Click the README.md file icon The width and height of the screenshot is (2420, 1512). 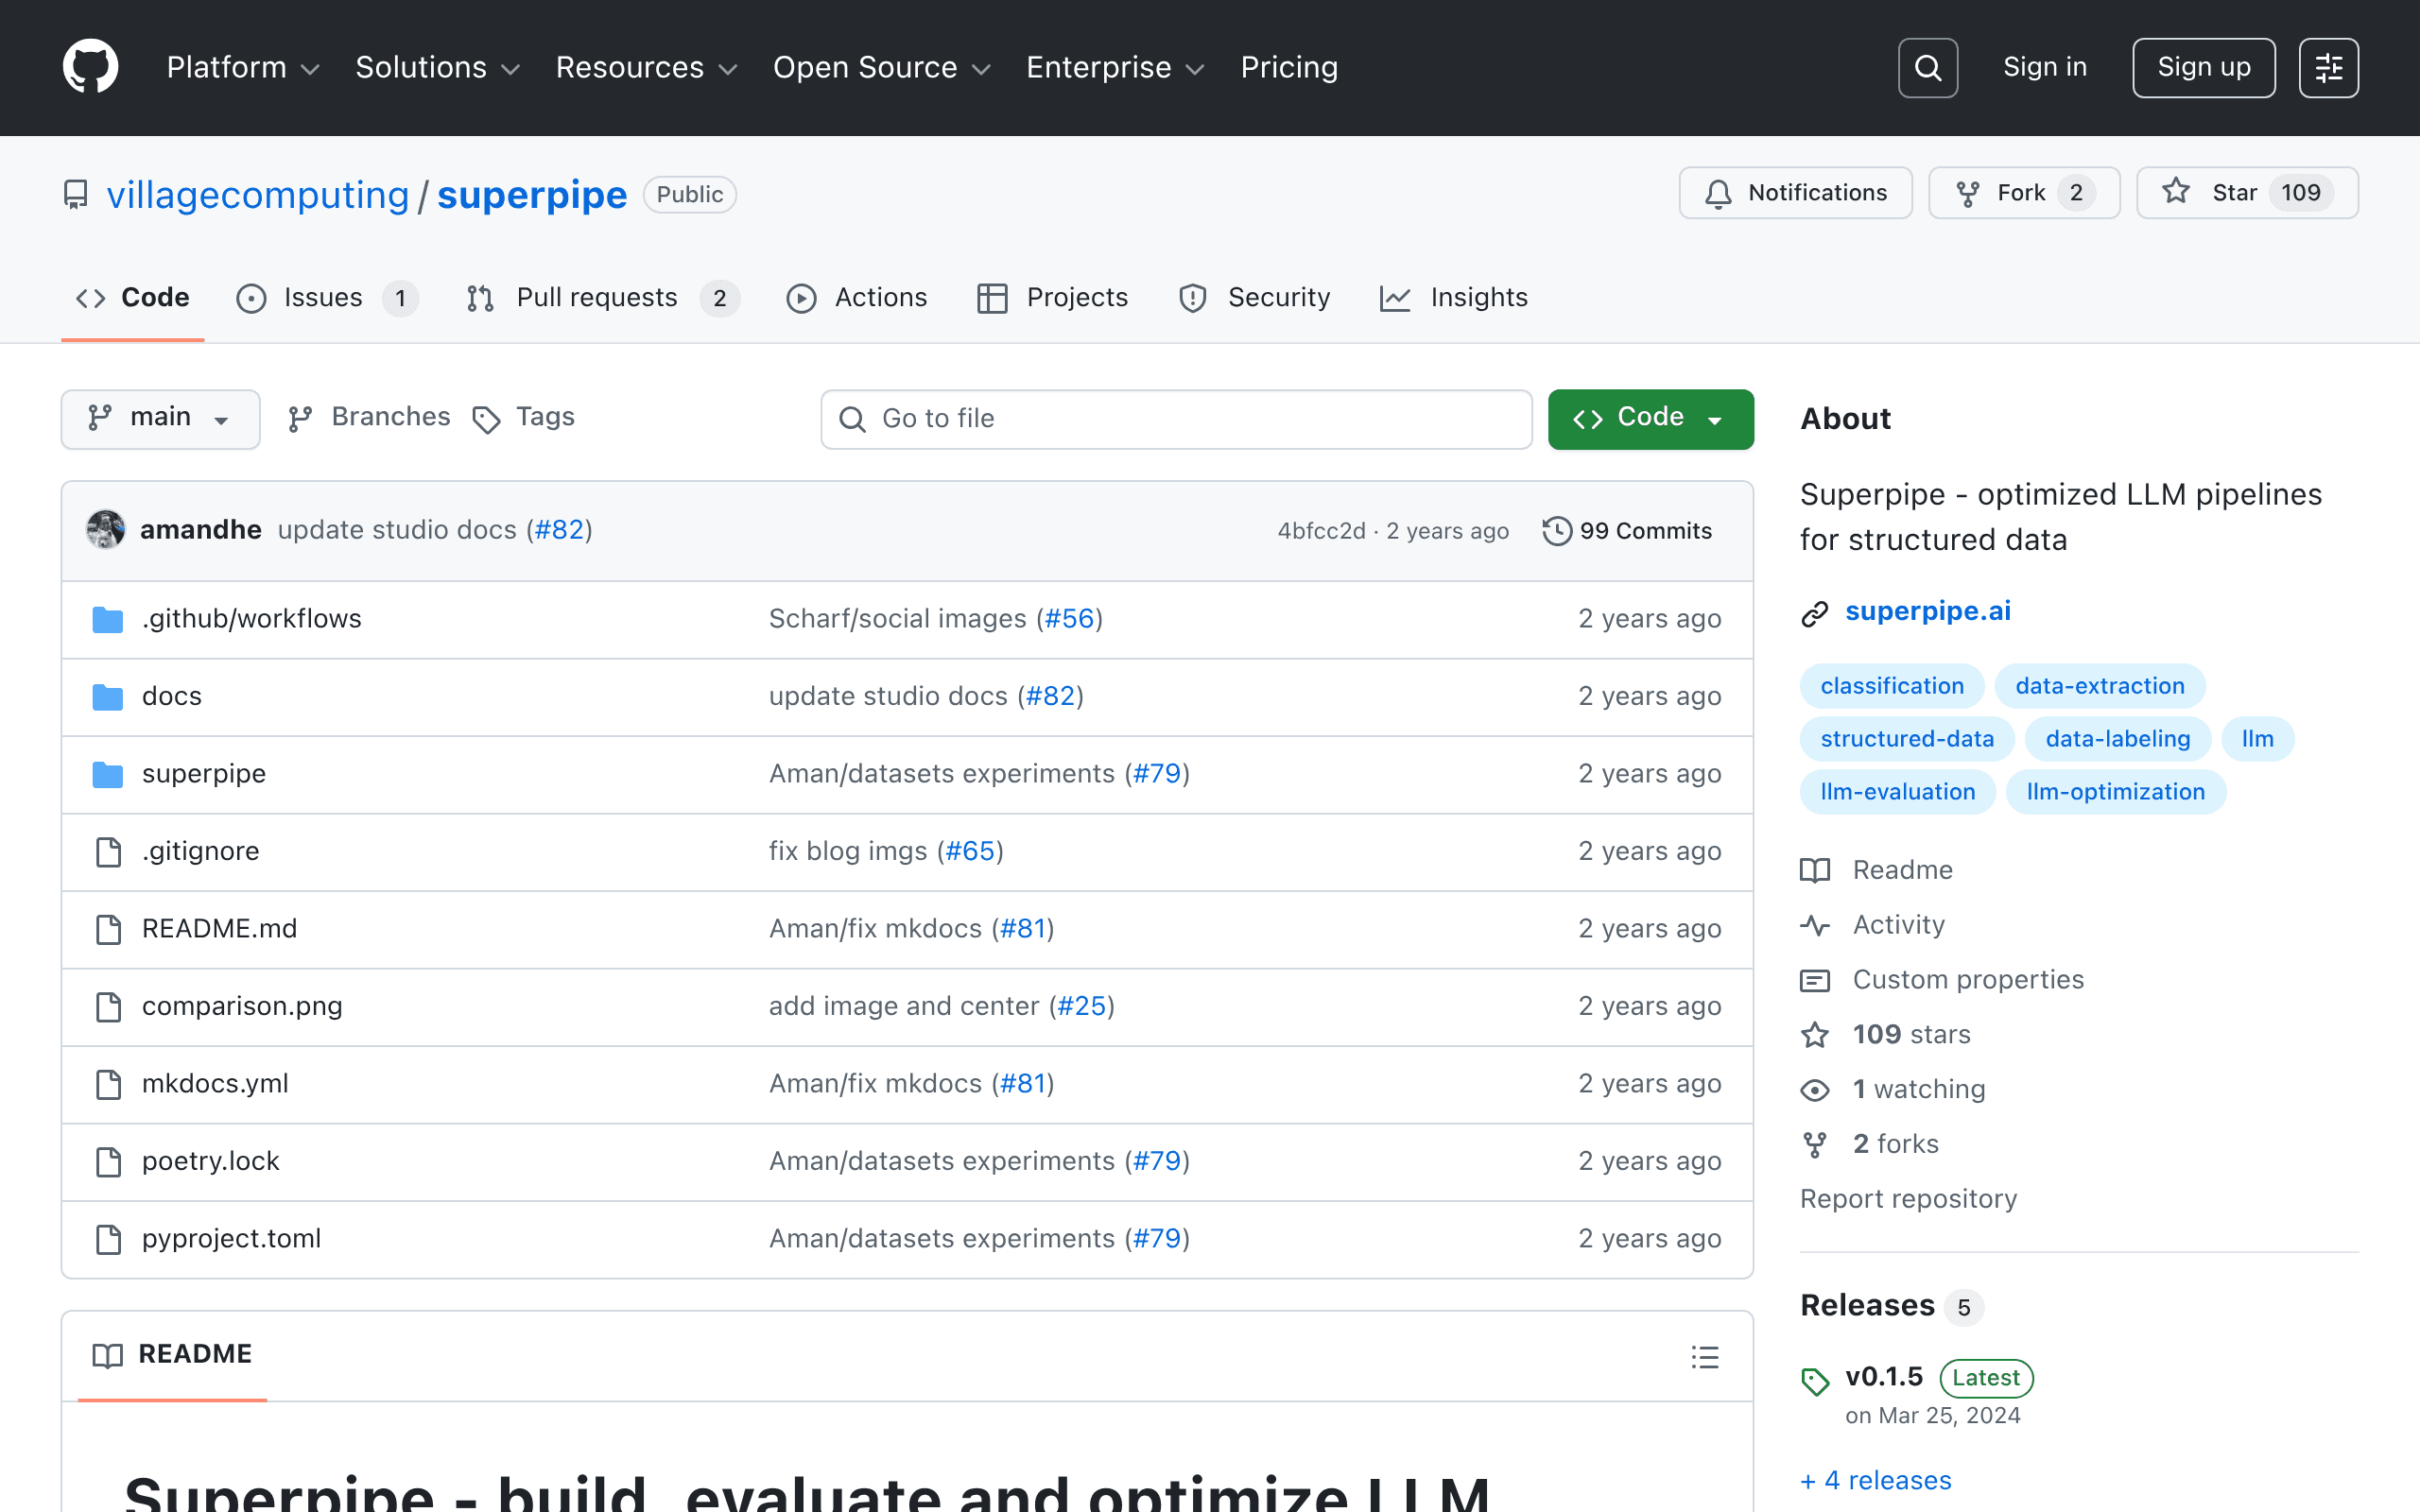pos(108,929)
